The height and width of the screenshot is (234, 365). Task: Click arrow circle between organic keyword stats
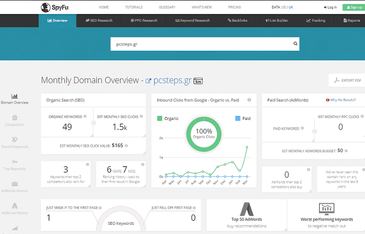pyautogui.click(x=94, y=123)
